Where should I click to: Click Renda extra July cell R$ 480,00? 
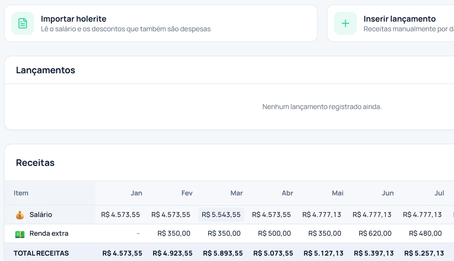425,233
